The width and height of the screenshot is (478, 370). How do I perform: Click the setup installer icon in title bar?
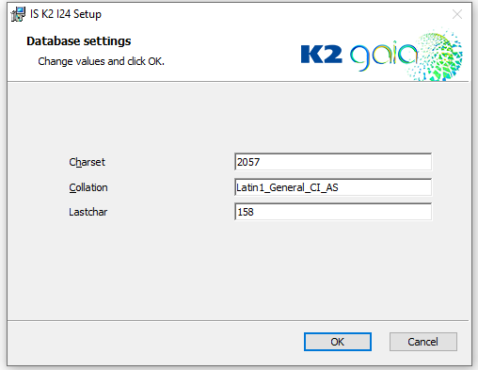click(18, 14)
